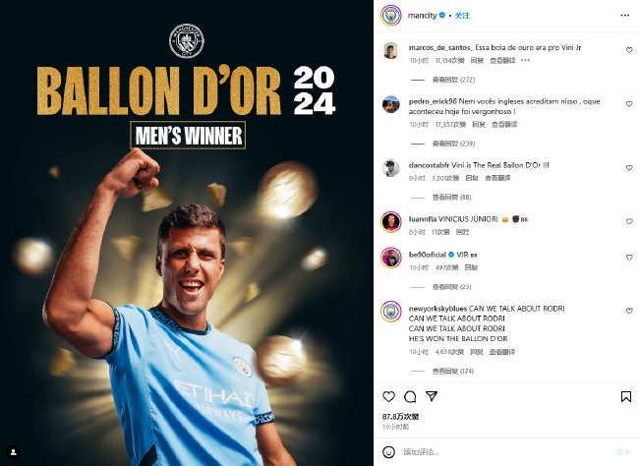
Task: Open the emoji picker in the comment box
Action: coord(388,451)
